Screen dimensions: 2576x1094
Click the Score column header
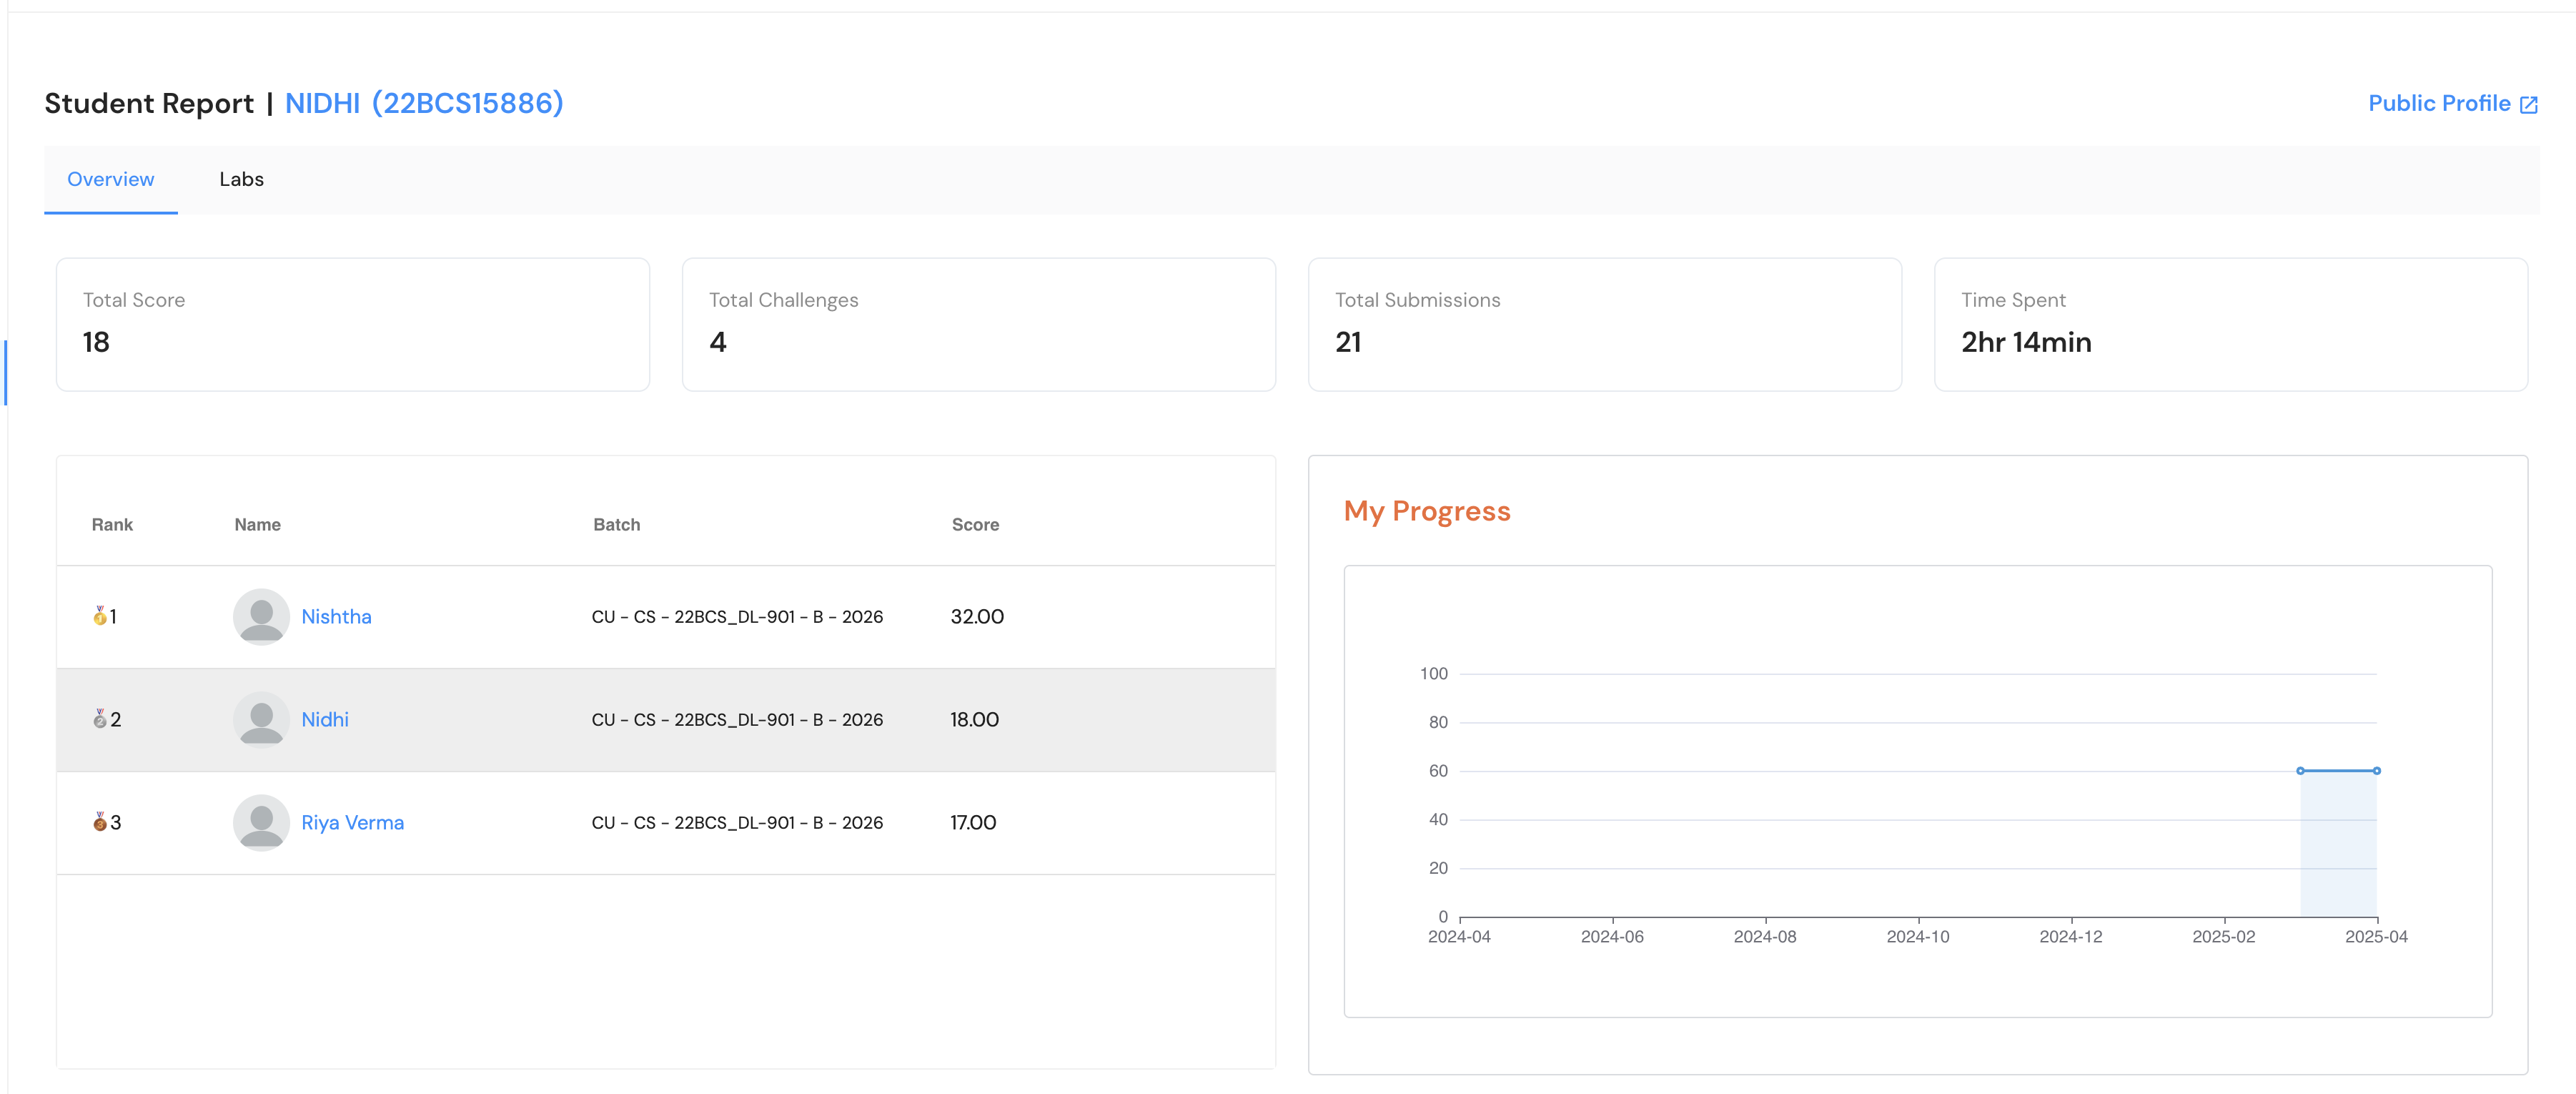click(x=975, y=525)
